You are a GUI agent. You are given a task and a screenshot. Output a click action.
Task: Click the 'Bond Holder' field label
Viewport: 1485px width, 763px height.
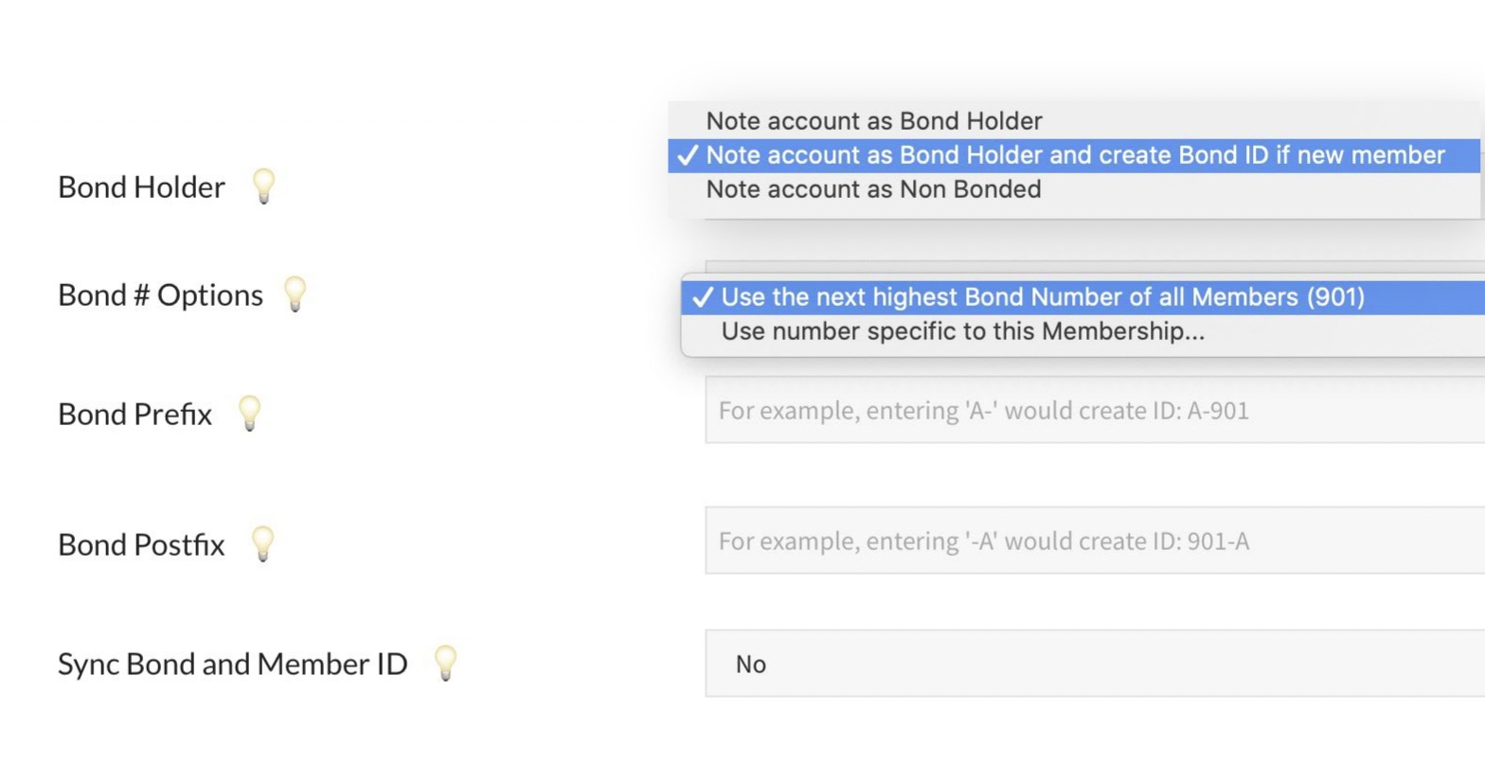coord(141,187)
